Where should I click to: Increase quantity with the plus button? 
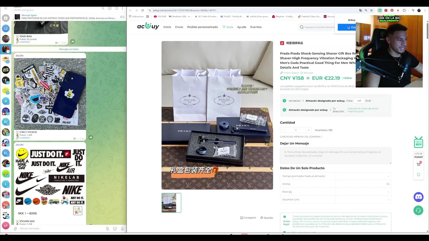click(x=309, y=130)
